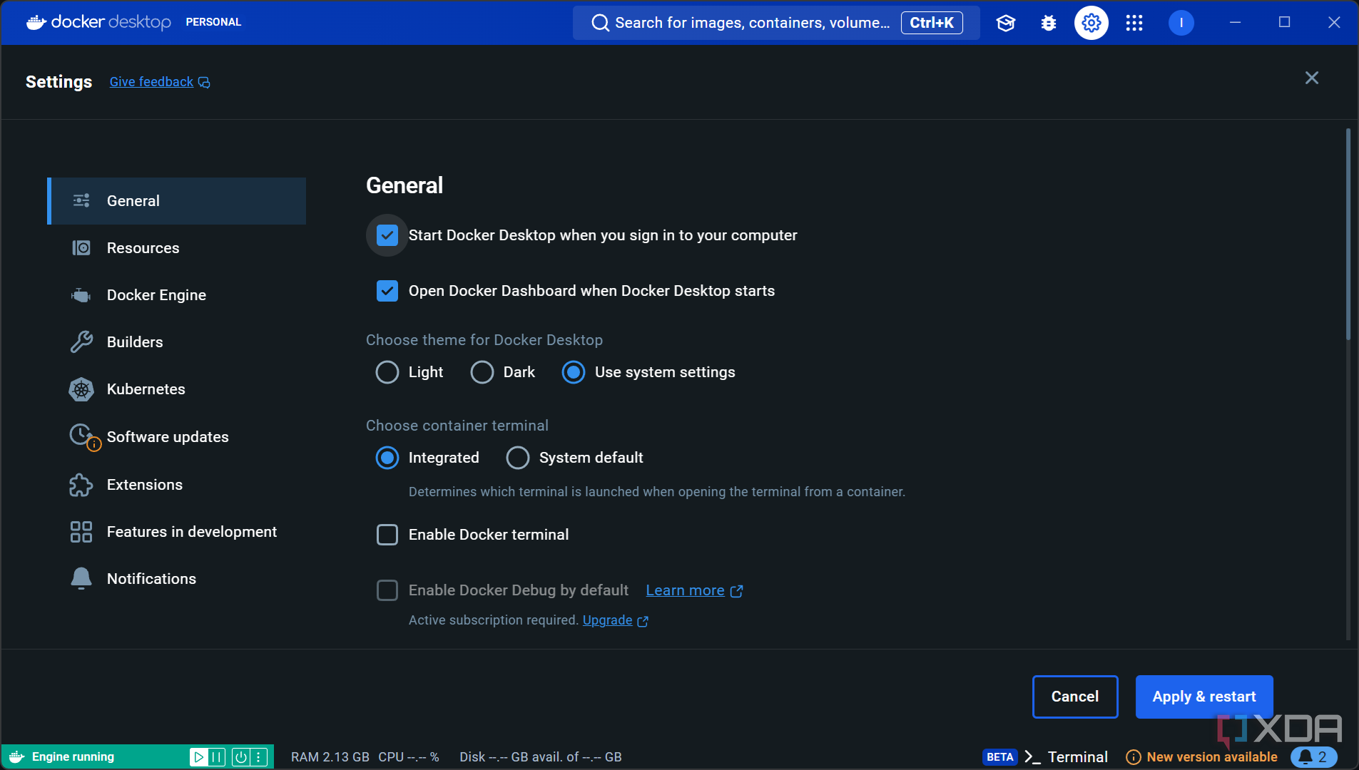Open the Terminal label in status bar

pos(1077,757)
